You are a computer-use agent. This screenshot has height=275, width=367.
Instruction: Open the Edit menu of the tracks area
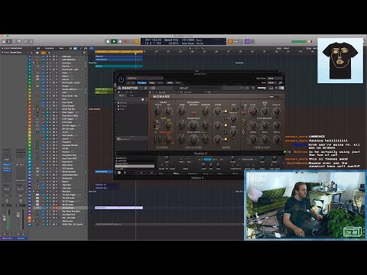coord(38,48)
